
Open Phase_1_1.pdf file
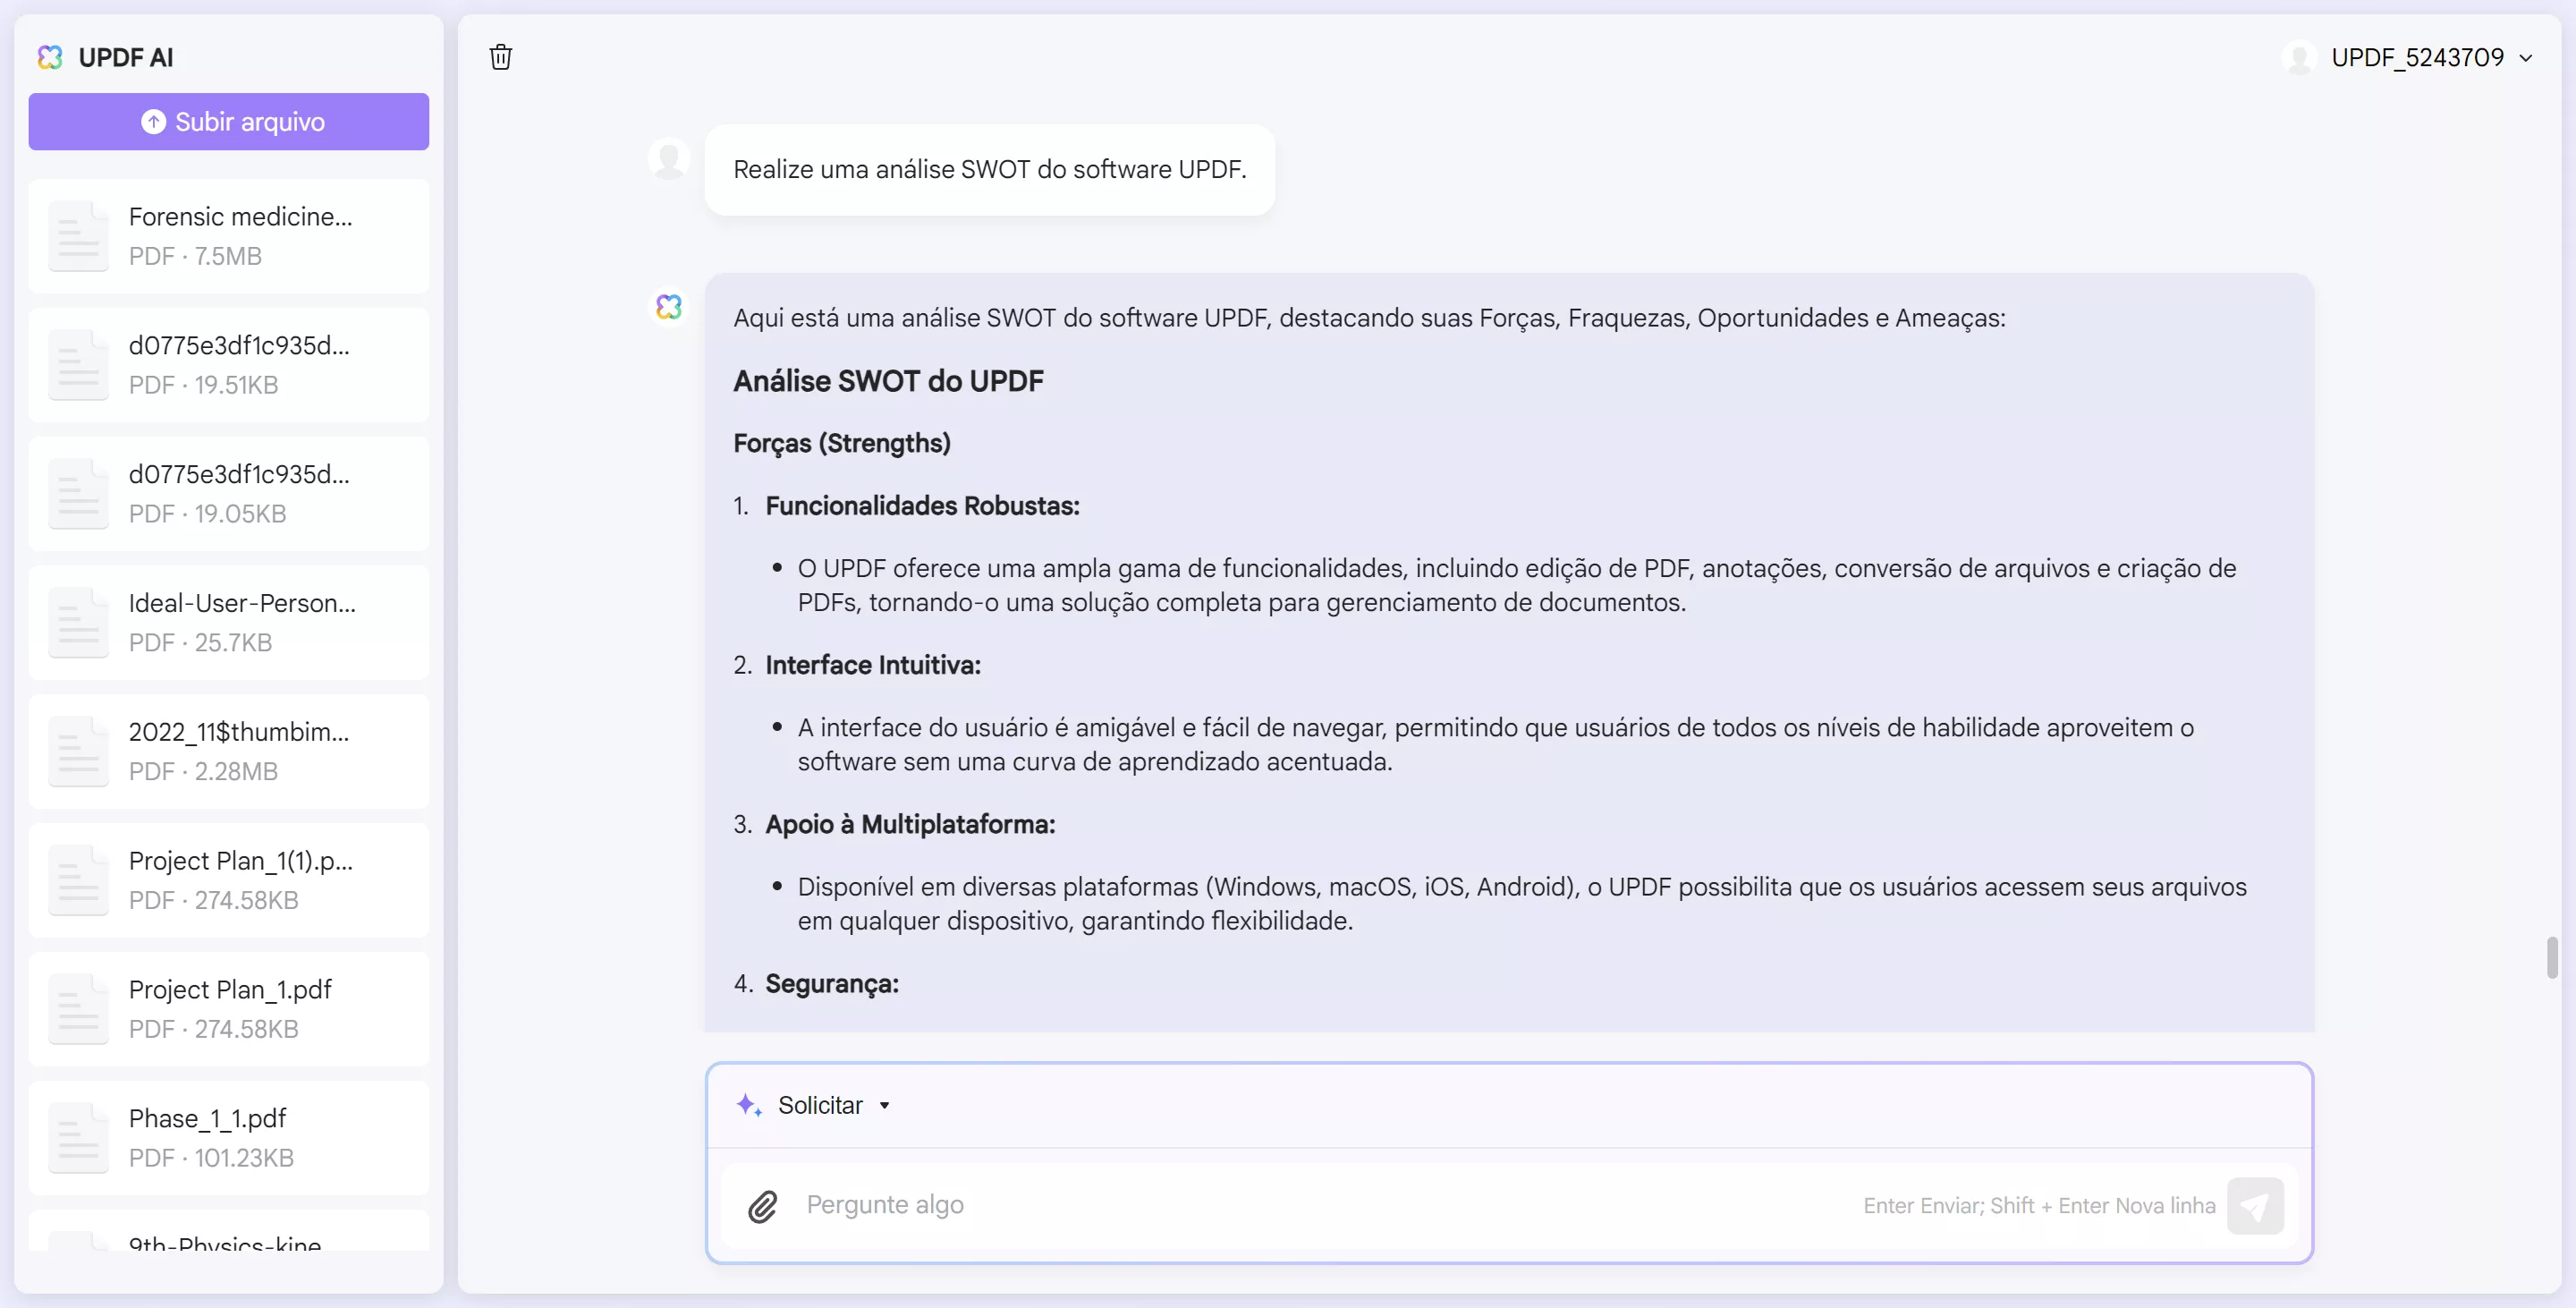pyautogui.click(x=229, y=1139)
